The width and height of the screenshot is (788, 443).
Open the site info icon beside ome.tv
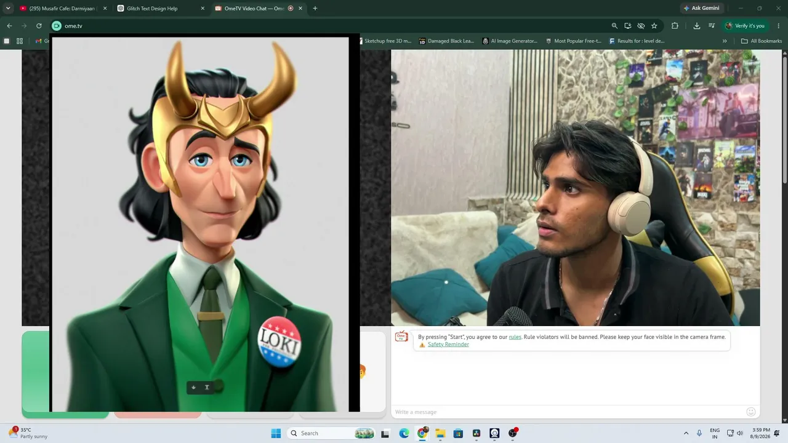tap(57, 26)
